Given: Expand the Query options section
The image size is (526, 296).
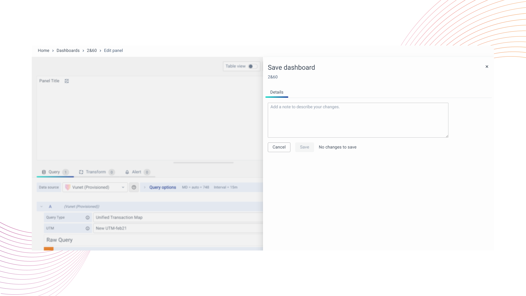Looking at the screenshot, I should [162, 187].
